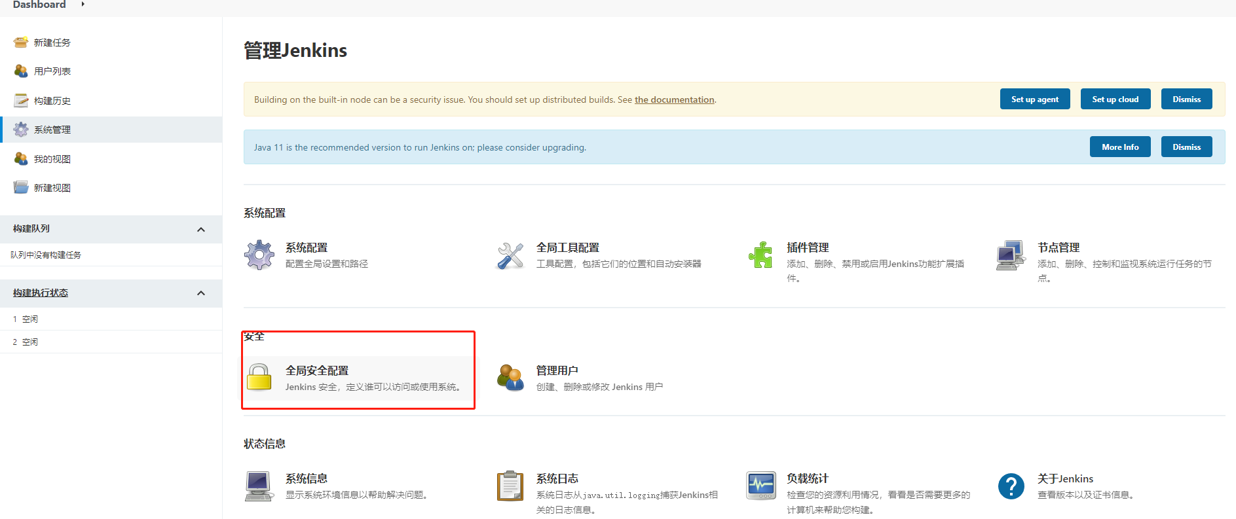Collapse the 构建队列 panel chevron
The width and height of the screenshot is (1236, 519).
point(201,229)
